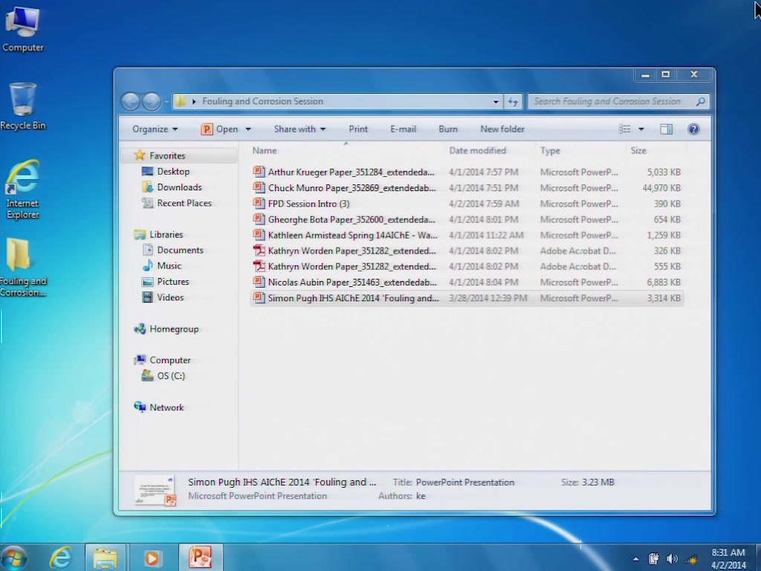This screenshot has height=571, width=761.
Task: Open the volume speaker icon in tray
Action: 672,559
